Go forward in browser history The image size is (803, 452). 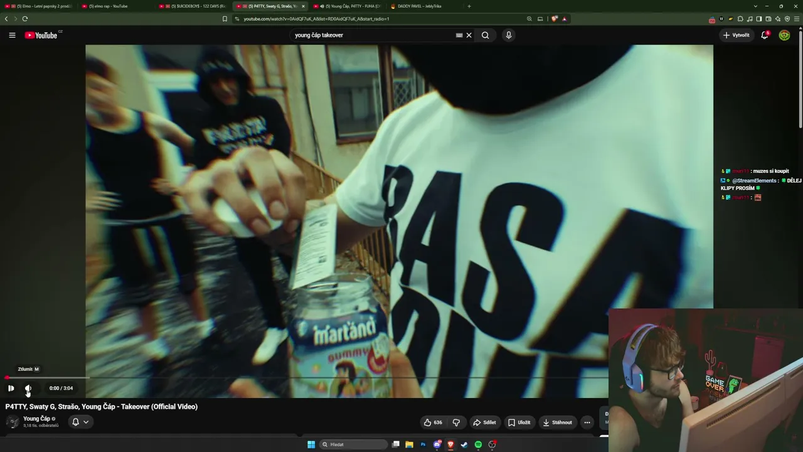(x=16, y=19)
